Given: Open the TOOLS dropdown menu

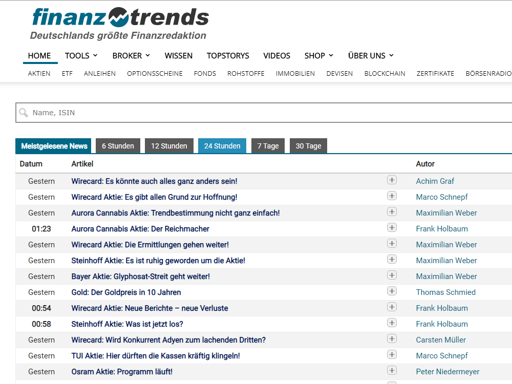Looking at the screenshot, I should 81,55.
